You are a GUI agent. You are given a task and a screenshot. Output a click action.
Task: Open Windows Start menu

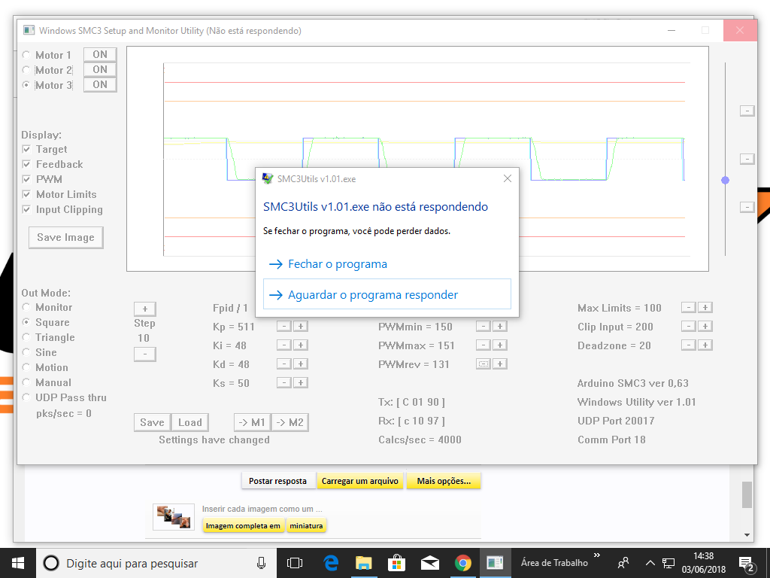(18, 563)
